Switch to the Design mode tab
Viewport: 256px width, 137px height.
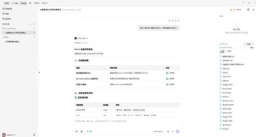tap(23, 3)
